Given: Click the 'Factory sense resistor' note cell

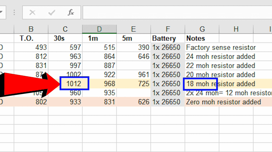Looking at the screenshot, I should tap(221, 47).
